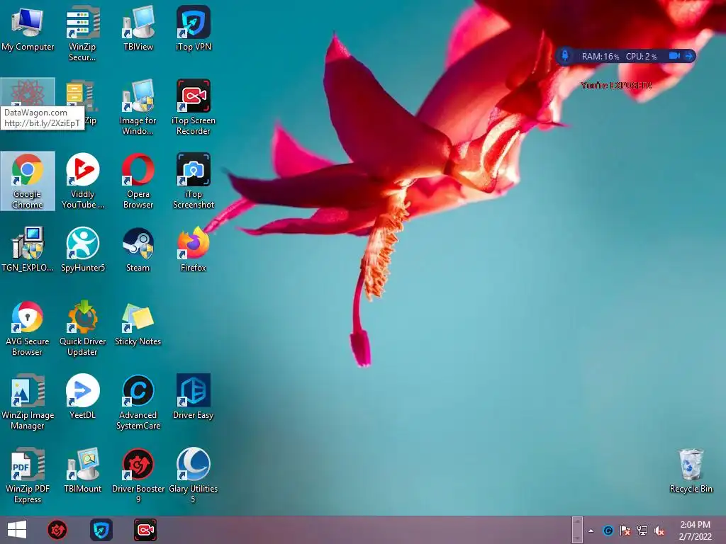Click the Image for Windows shortcut
Image resolution: width=726 pixels, height=544 pixels.
click(138, 108)
